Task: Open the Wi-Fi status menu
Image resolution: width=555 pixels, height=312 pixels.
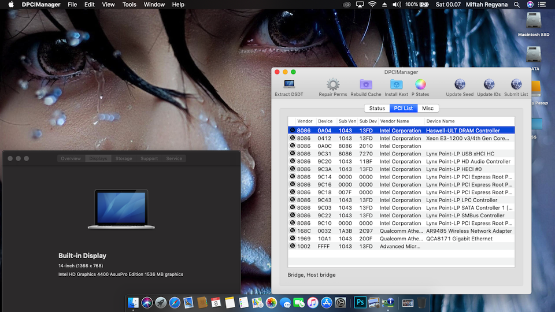Action: pyautogui.click(x=372, y=5)
